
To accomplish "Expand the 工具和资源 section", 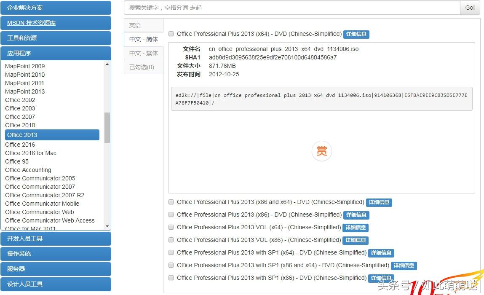I will coord(56,38).
